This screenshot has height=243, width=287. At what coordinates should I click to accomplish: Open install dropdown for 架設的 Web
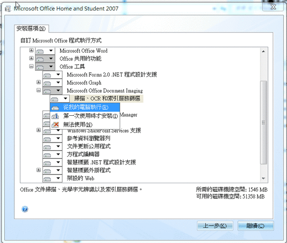[x=52, y=178]
